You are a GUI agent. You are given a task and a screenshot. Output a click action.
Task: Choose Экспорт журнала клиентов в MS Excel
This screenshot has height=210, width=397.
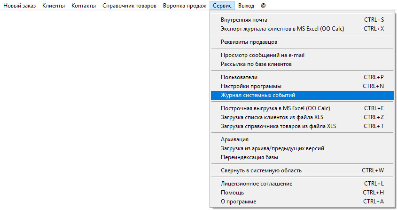(282, 29)
